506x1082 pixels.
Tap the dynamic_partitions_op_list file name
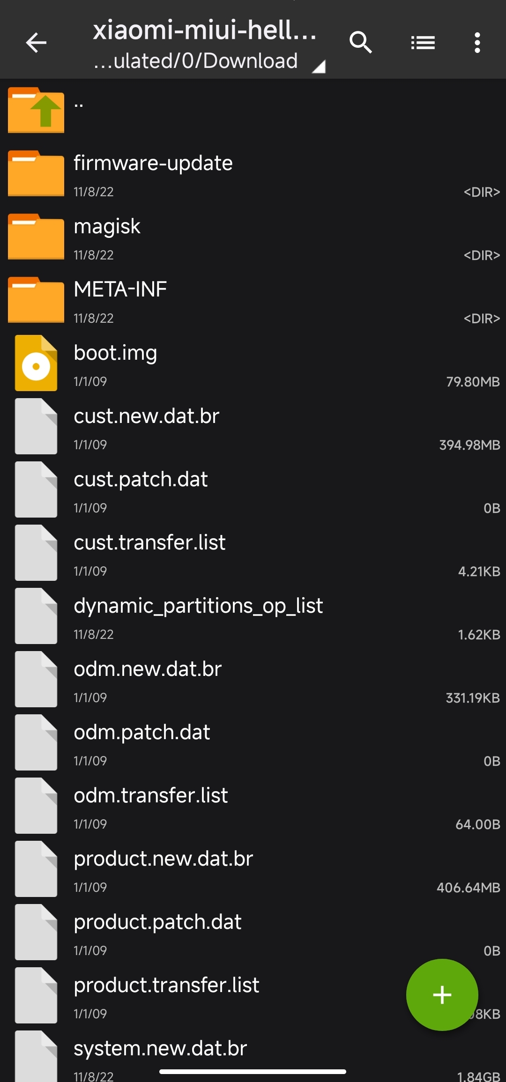tap(199, 607)
